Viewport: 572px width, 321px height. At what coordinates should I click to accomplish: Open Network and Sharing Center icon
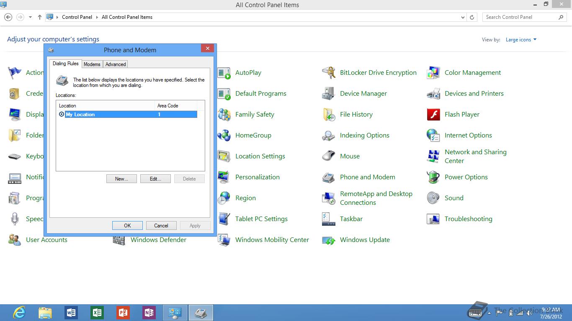(x=434, y=156)
